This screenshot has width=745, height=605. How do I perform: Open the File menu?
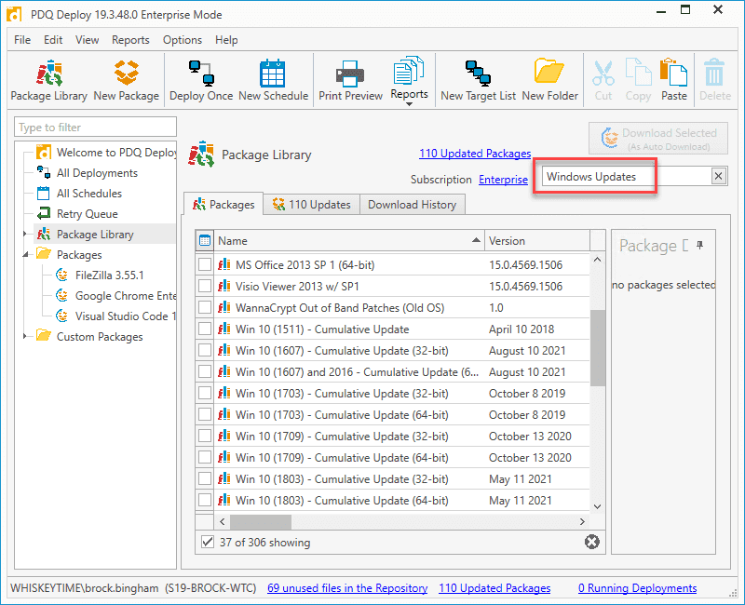point(22,40)
